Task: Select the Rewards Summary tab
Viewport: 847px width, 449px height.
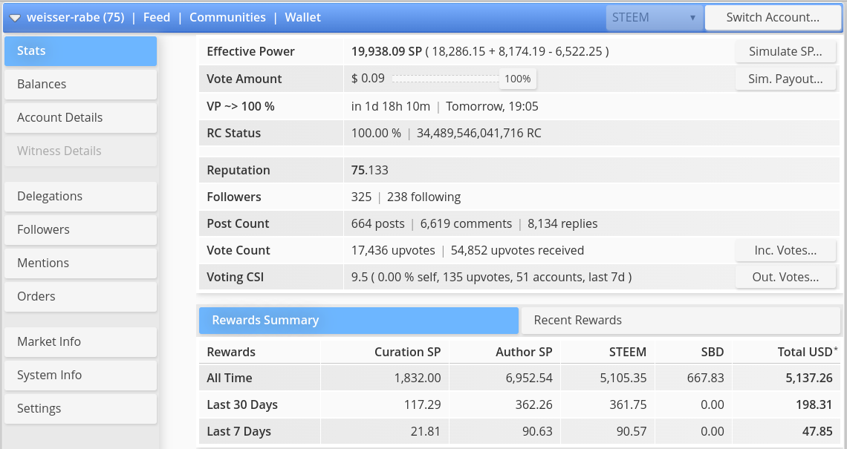Action: tap(358, 320)
